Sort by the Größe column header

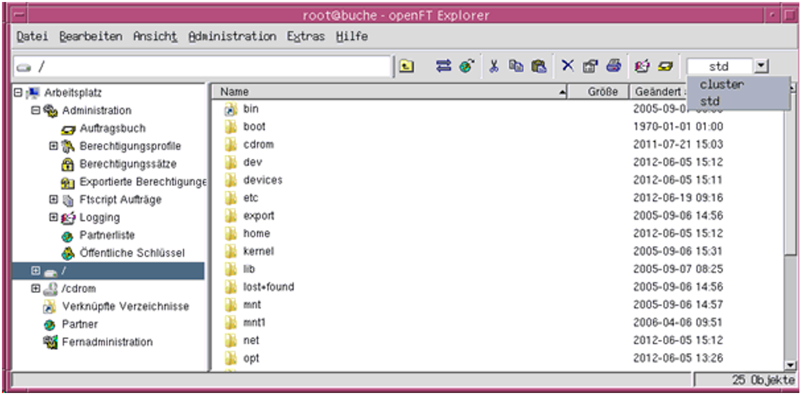602,92
